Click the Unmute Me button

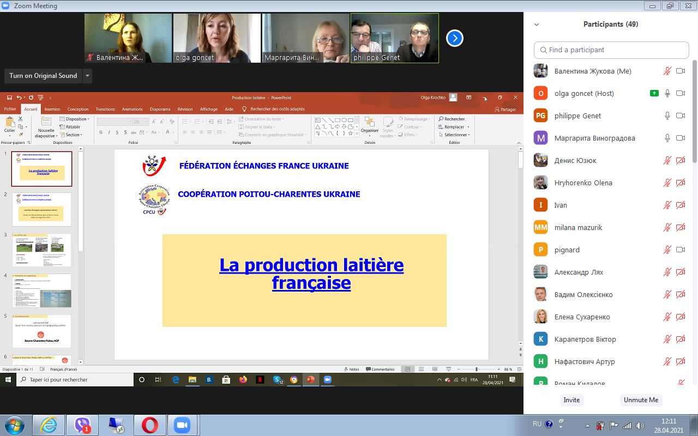pos(641,399)
